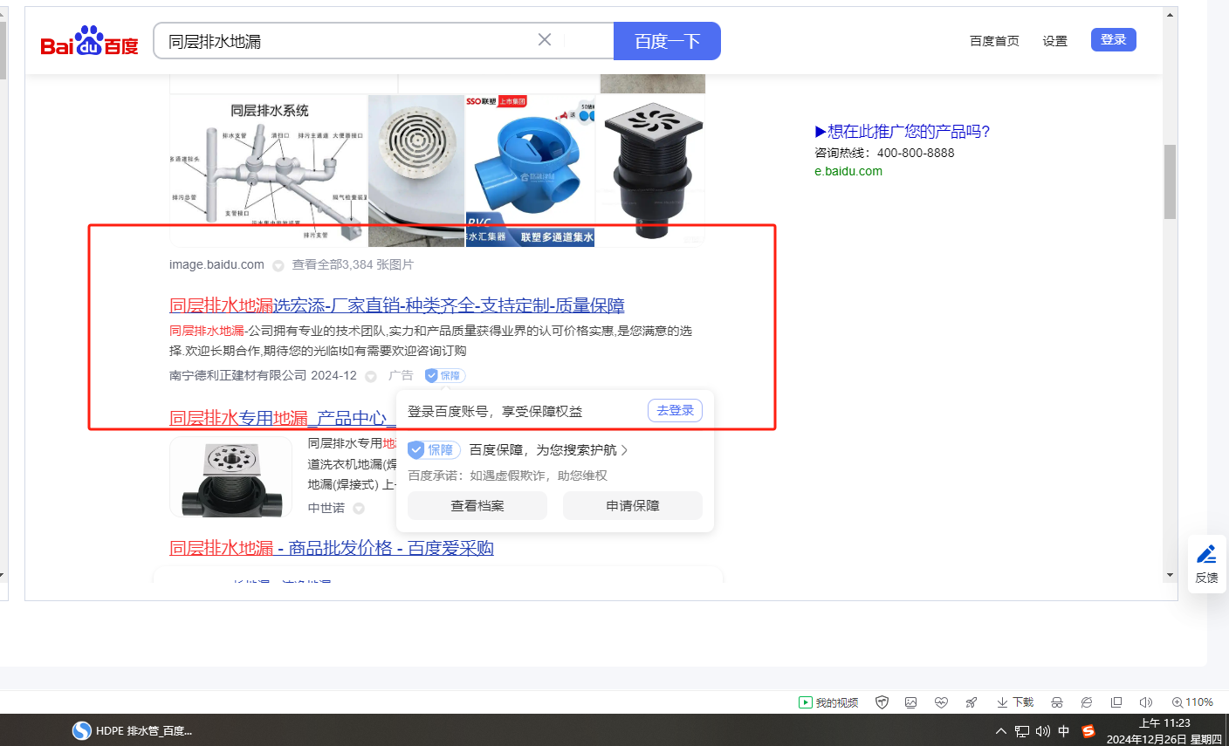1229x746 pixels.
Task: Click the 110% zoom magnifier
Action: [x=1192, y=702]
